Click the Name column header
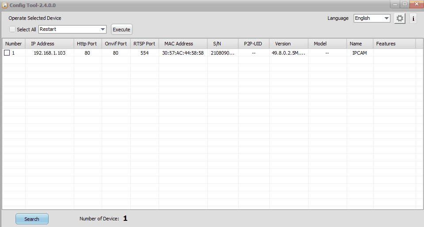This screenshot has height=227, width=424. (x=360, y=44)
